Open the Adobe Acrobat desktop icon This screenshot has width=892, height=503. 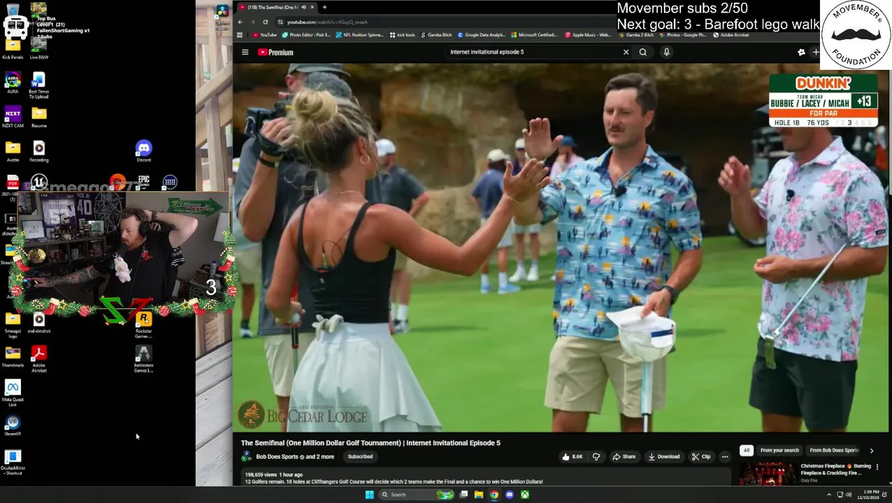(38, 359)
